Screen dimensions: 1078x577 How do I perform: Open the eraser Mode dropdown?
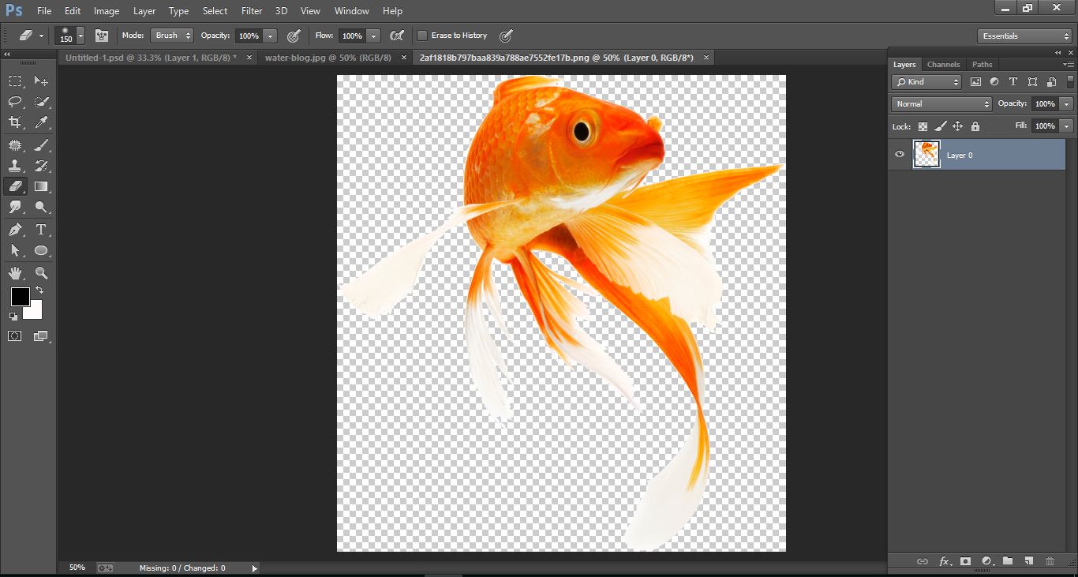coord(170,35)
